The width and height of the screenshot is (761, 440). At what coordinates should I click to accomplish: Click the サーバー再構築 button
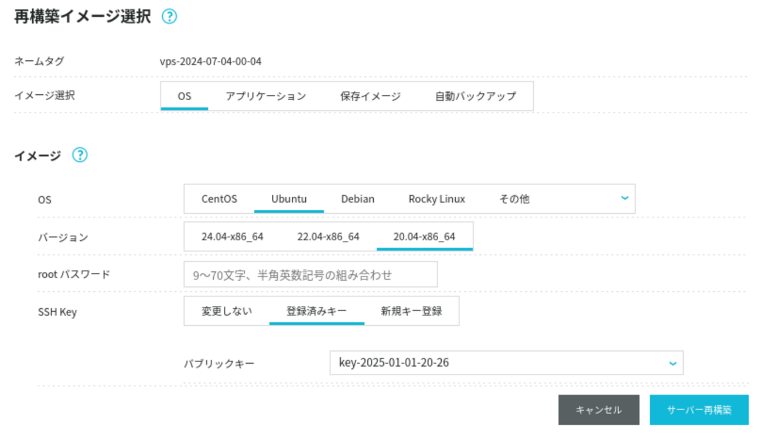699,410
